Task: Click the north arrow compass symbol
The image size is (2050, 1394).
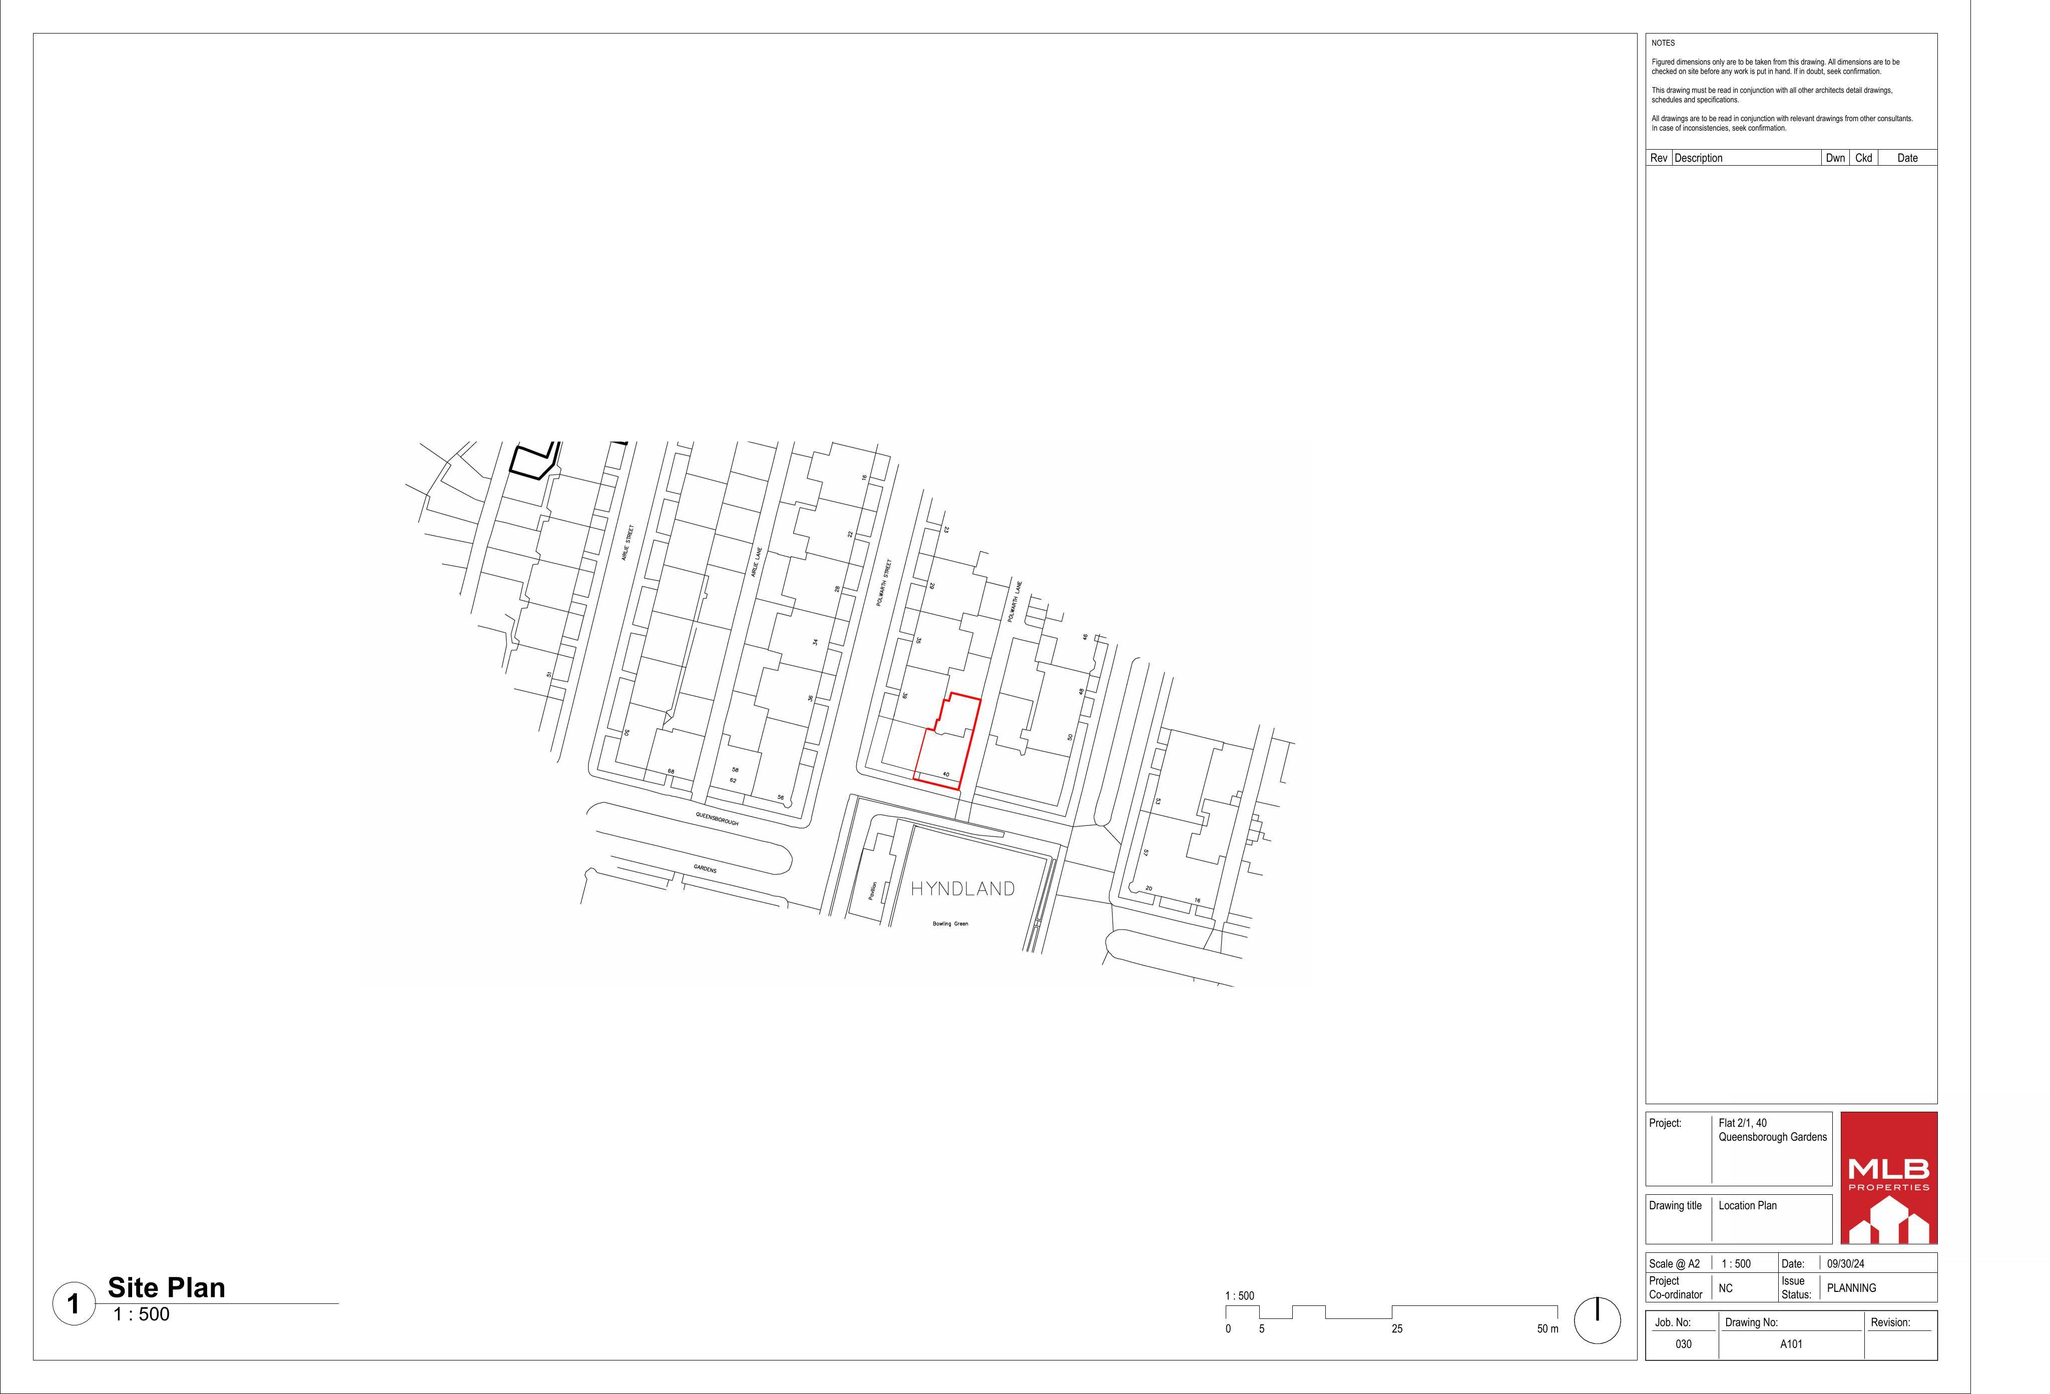Action: coord(1598,1320)
